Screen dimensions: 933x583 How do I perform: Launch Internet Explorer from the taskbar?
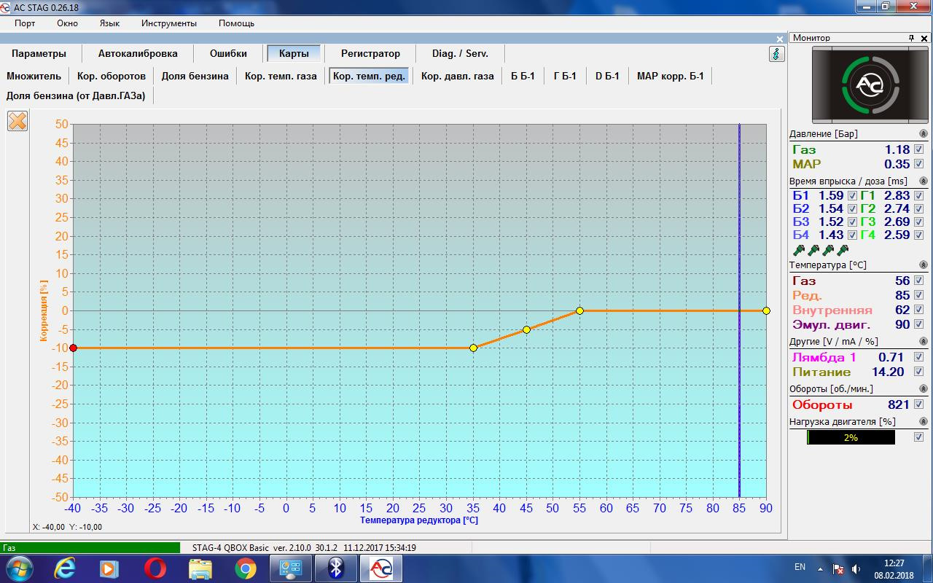coord(66,568)
